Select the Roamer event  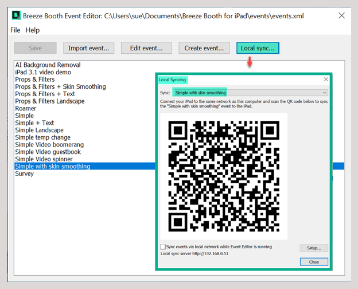tap(26, 108)
